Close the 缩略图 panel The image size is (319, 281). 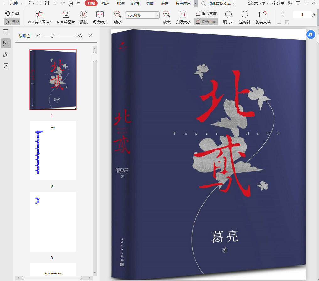91,36
